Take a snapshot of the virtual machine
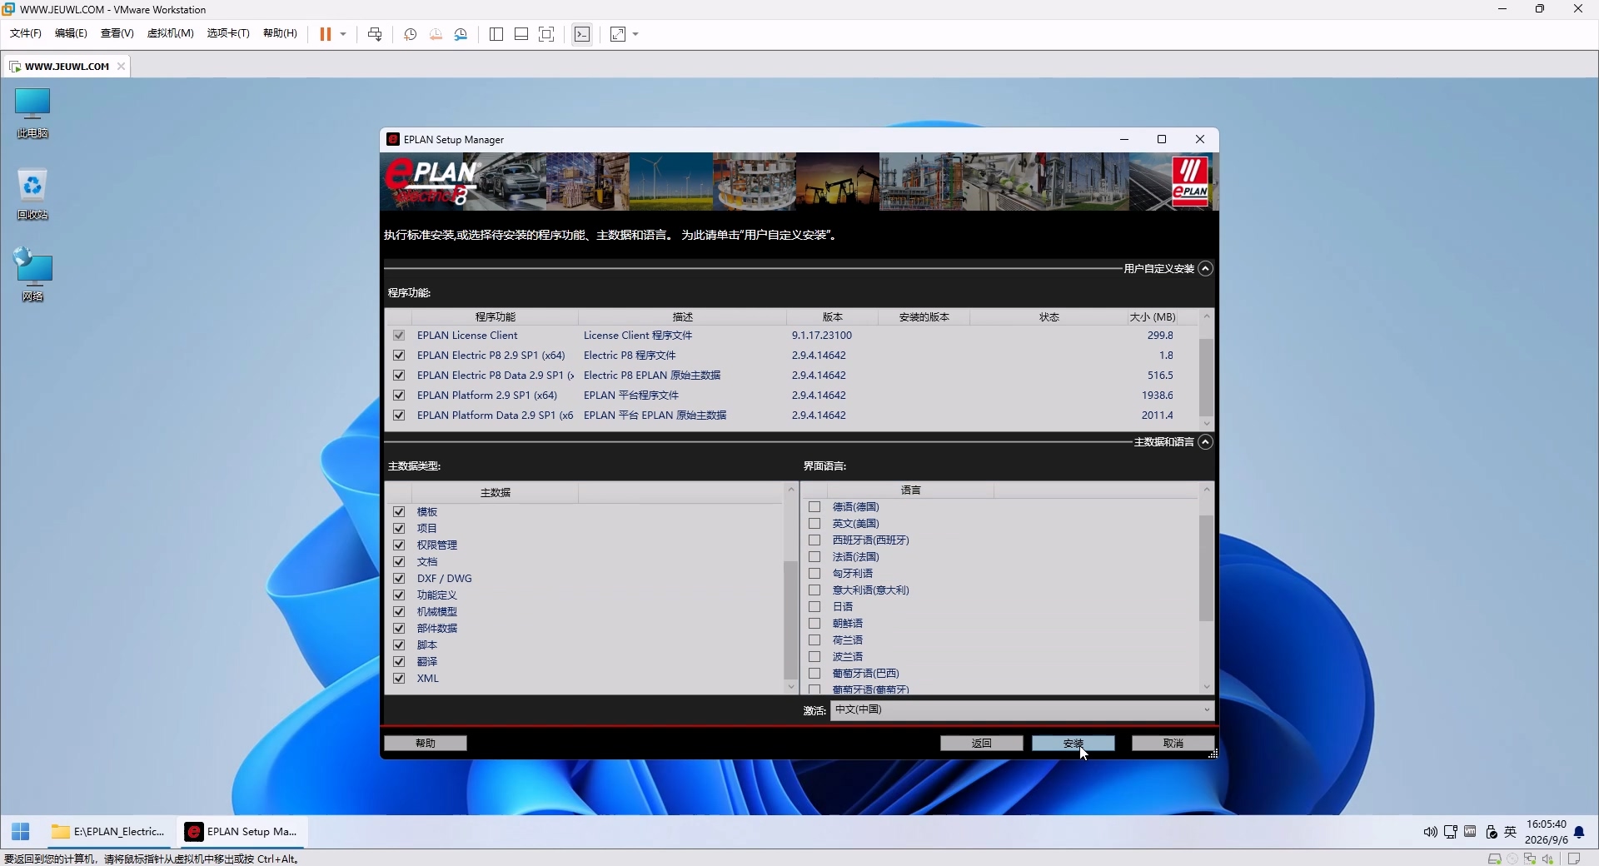Screen dimensions: 1599x866 click(x=410, y=34)
